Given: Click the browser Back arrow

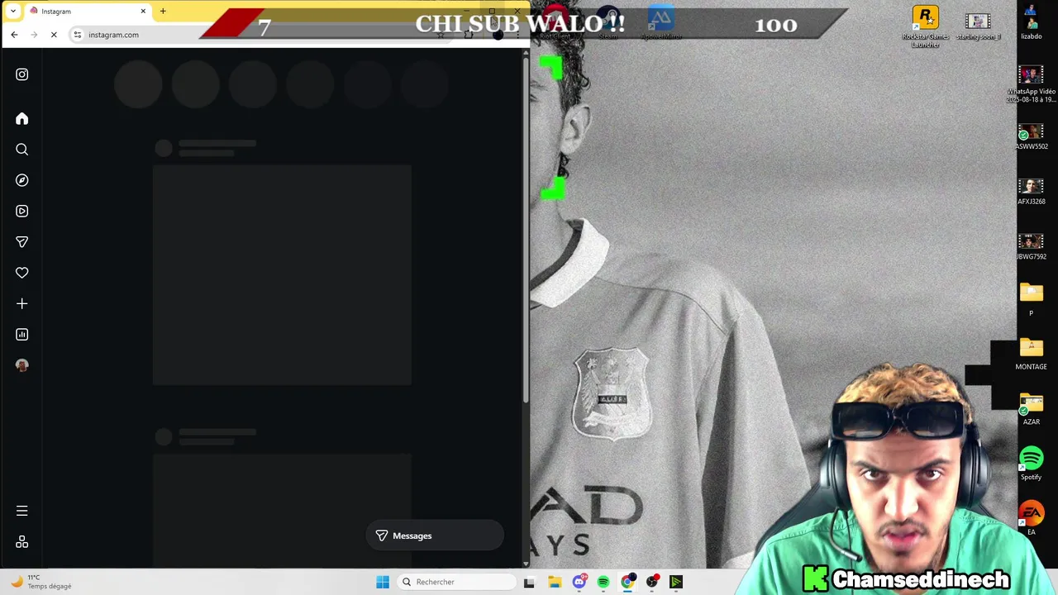Looking at the screenshot, I should coord(14,35).
